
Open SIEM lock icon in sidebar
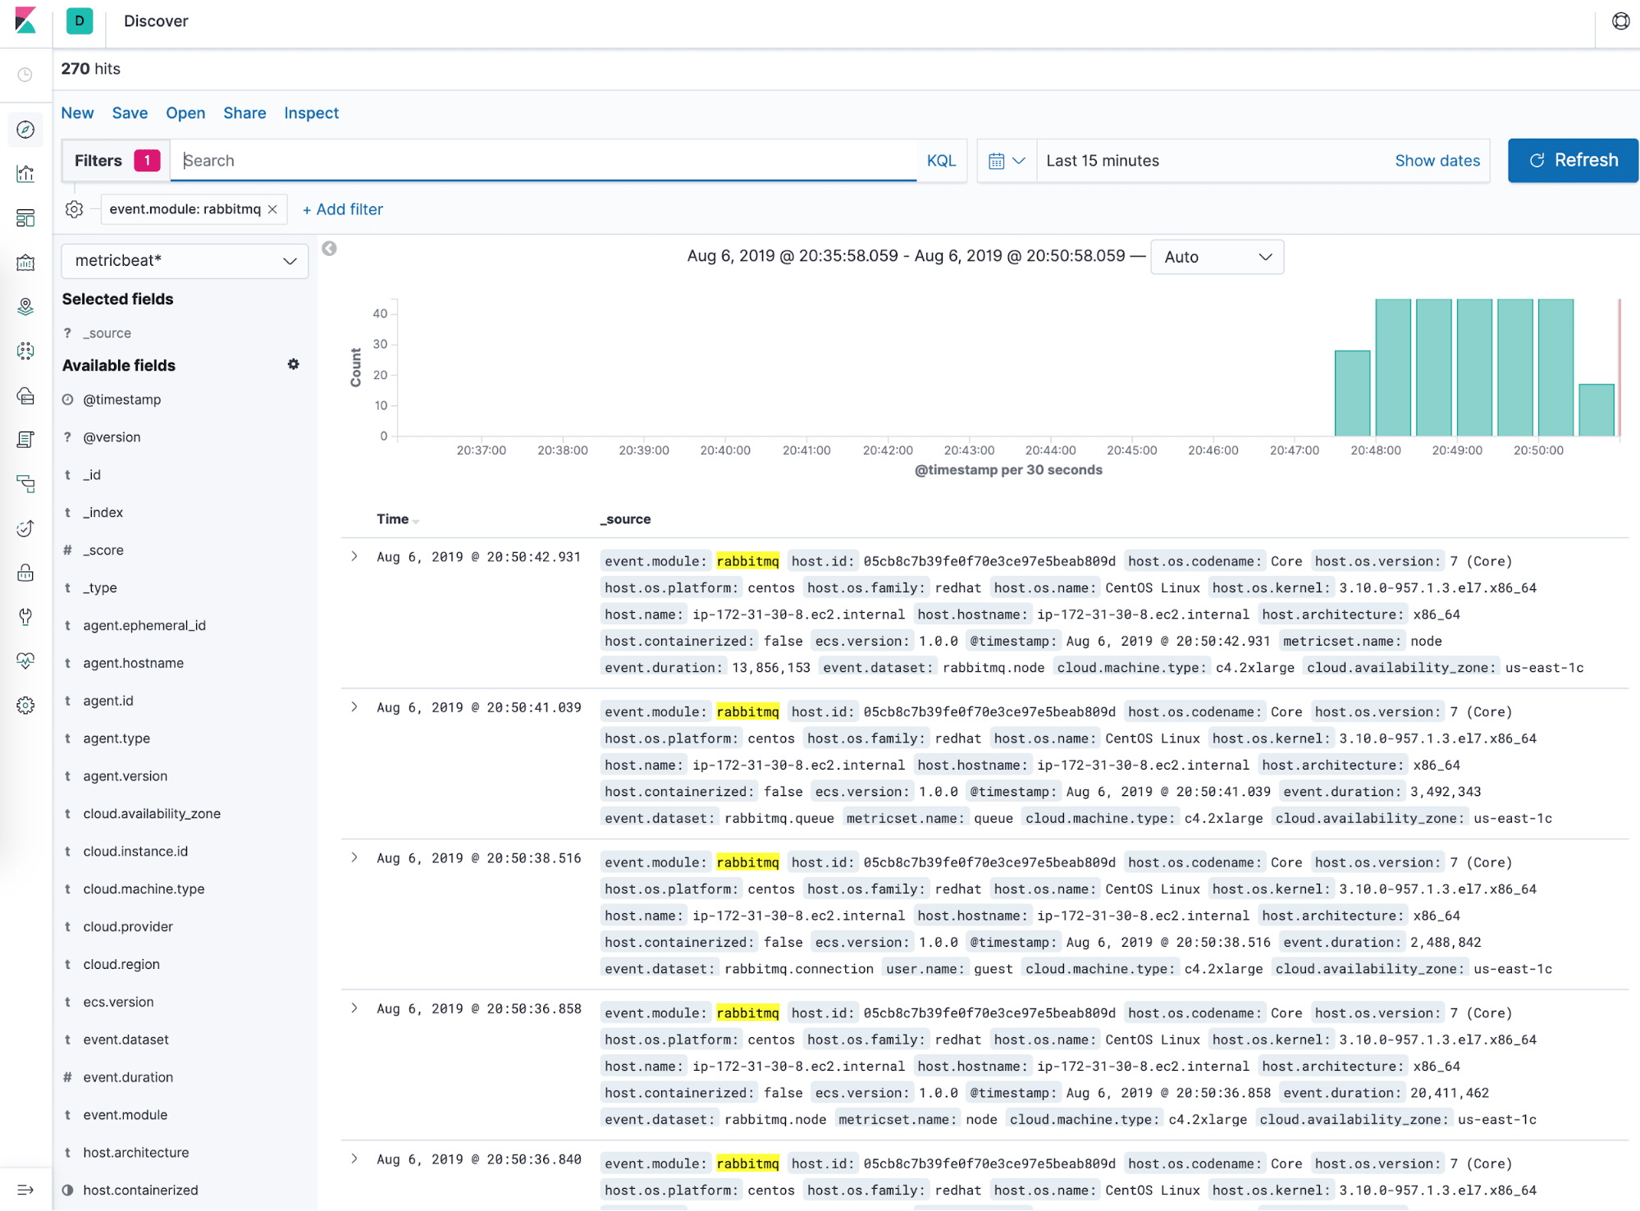pos(25,573)
